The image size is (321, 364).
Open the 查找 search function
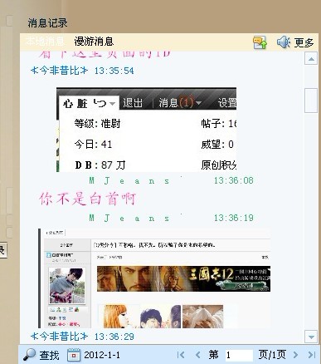coord(49,355)
